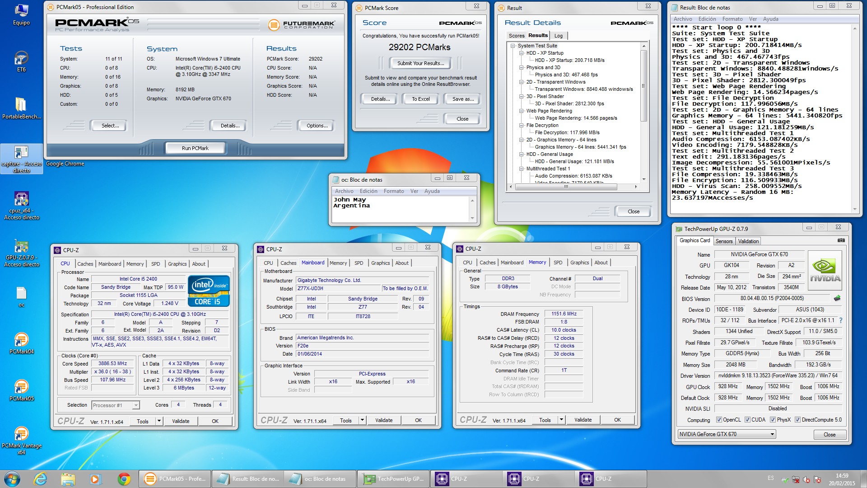
Task: Open the Archivo menu in Result notepad
Action: [x=682, y=19]
